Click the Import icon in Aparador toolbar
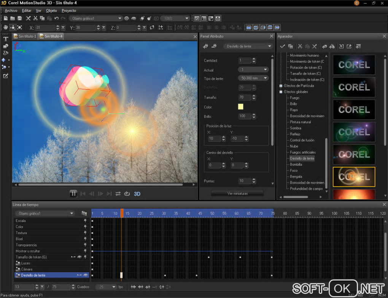Screen dimensions: 388x298 (341, 46)
